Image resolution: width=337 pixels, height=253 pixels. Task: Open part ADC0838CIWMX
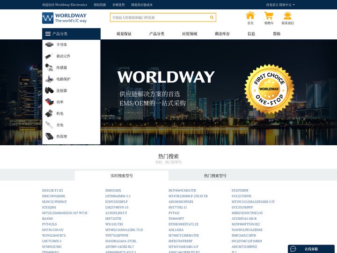click(181, 201)
